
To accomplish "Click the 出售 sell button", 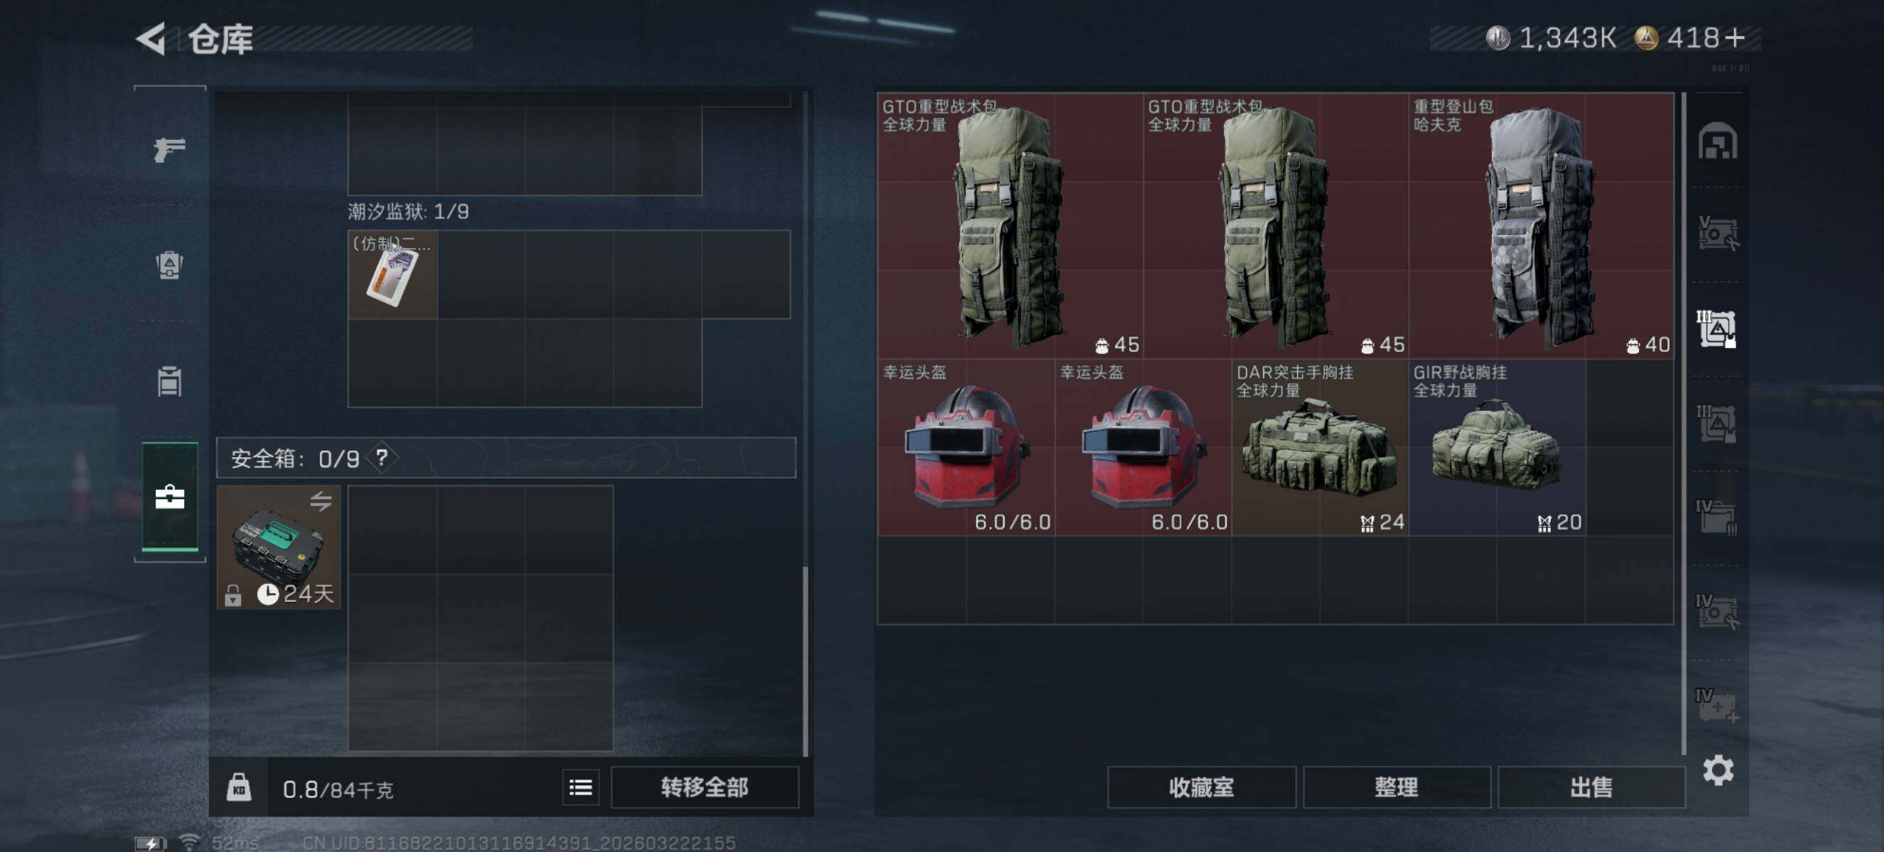I will pyautogui.click(x=1591, y=787).
